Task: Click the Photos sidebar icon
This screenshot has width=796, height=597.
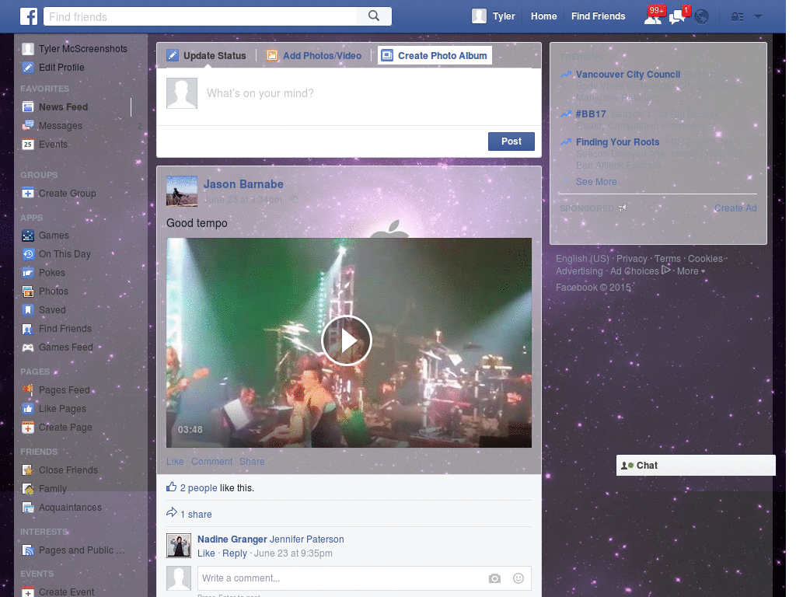Action: (28, 292)
